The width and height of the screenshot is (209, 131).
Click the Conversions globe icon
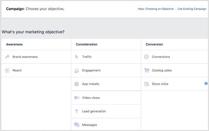point(146,57)
